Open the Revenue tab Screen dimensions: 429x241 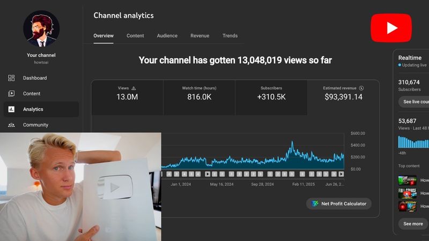point(199,36)
